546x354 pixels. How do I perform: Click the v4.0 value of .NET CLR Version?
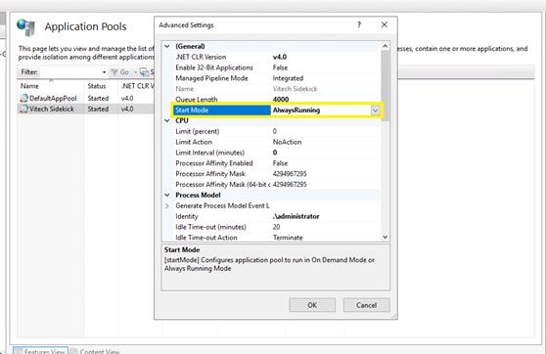pos(280,57)
